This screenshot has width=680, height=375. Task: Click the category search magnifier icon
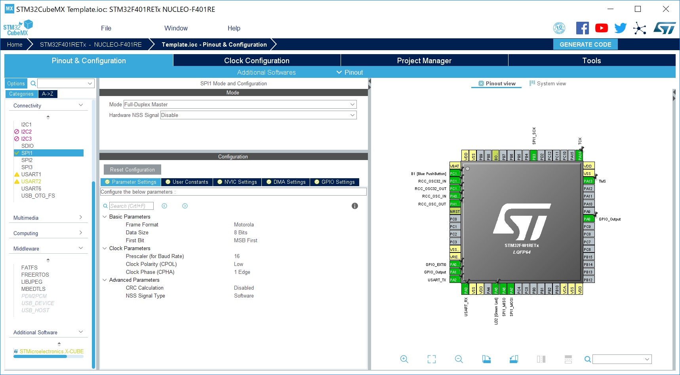click(x=33, y=83)
